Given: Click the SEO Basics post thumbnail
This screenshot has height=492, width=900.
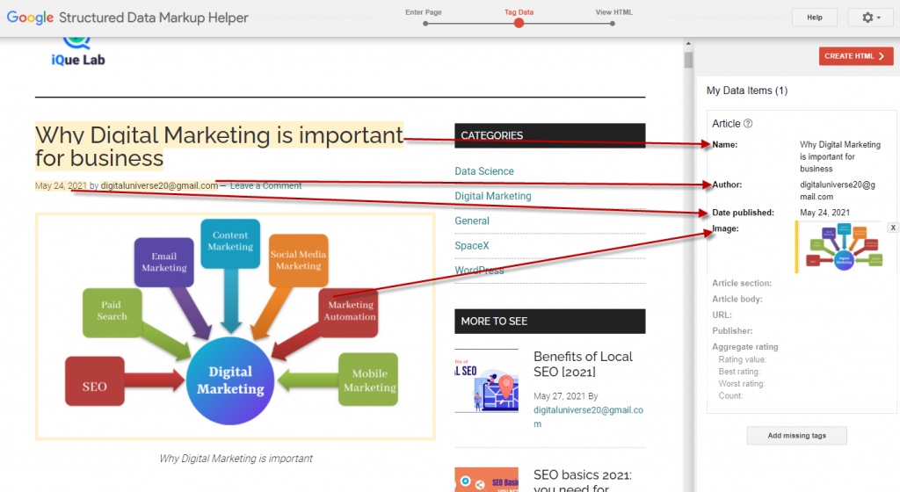Looking at the screenshot, I should tap(486, 480).
